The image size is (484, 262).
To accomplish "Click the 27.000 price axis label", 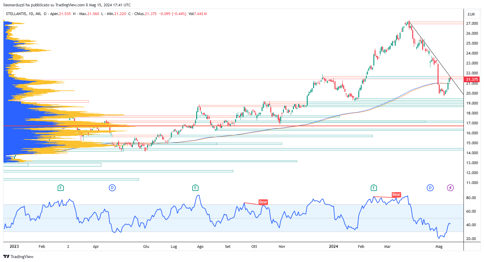I will click(472, 23).
